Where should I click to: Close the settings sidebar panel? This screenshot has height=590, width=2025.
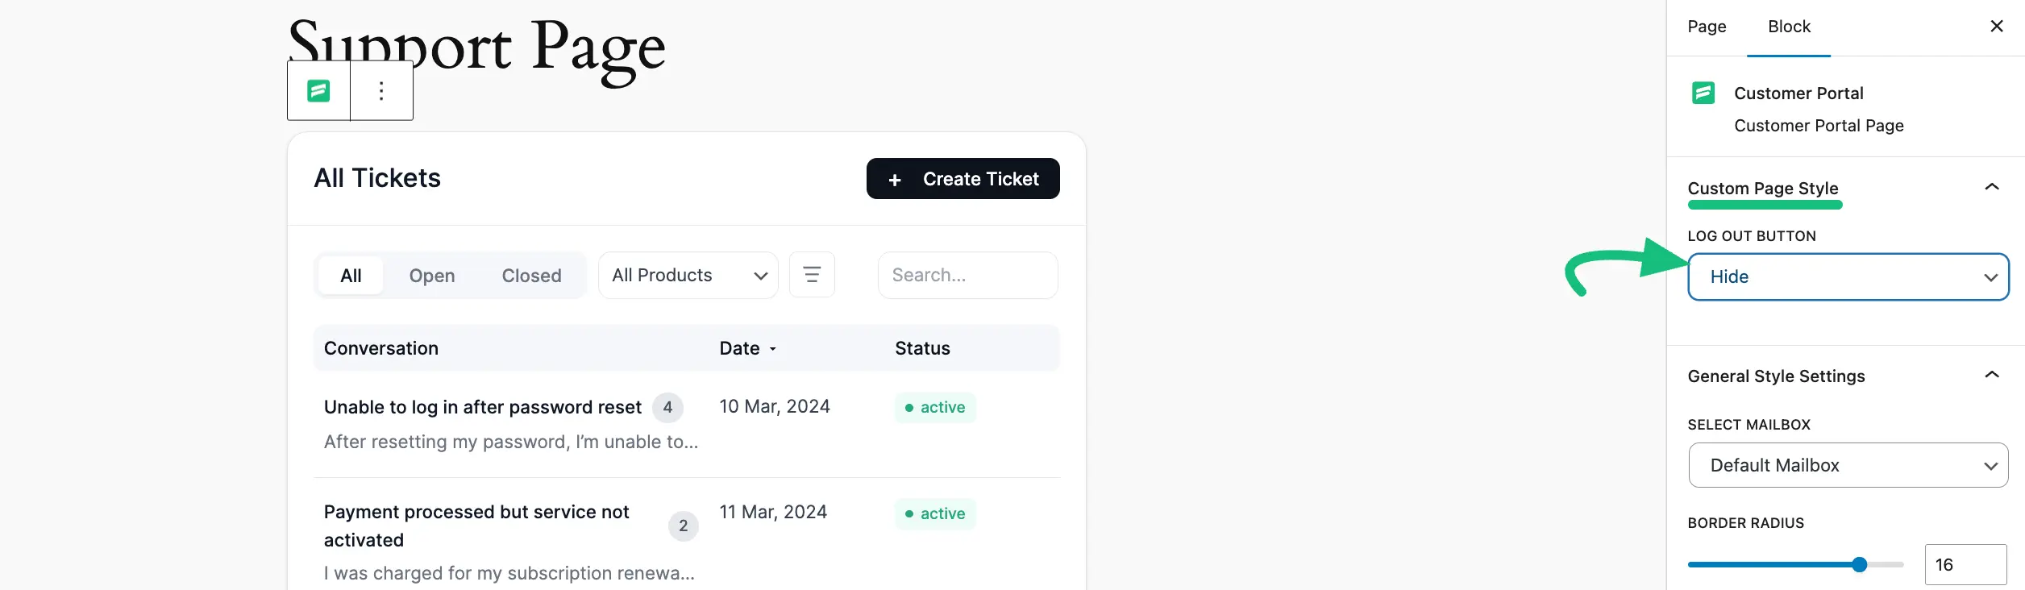tap(1996, 27)
